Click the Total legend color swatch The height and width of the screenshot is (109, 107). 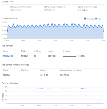[96, 19]
